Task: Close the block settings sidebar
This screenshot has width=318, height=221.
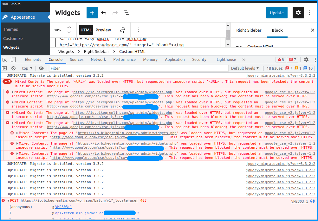Action: [313, 30]
